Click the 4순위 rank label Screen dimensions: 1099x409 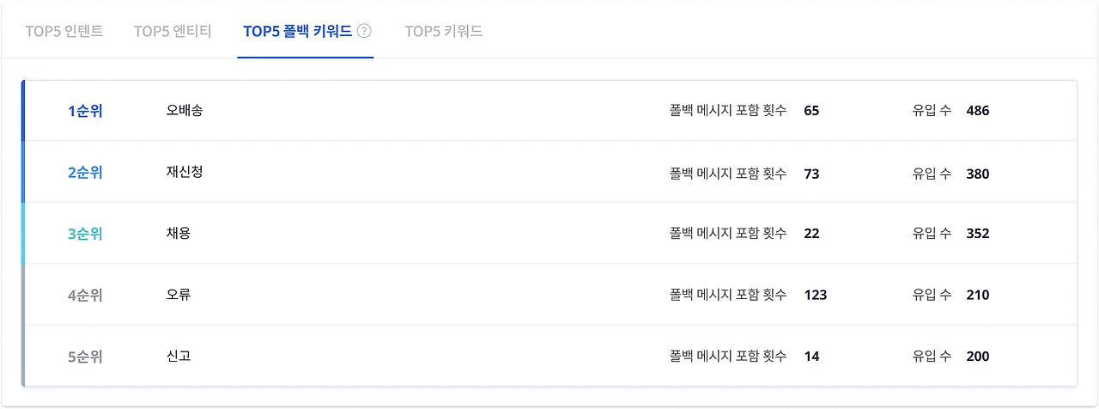[x=85, y=296]
